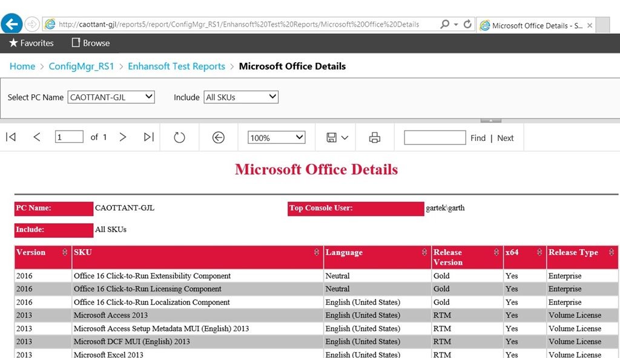Sort table by x64 column

[539, 253]
